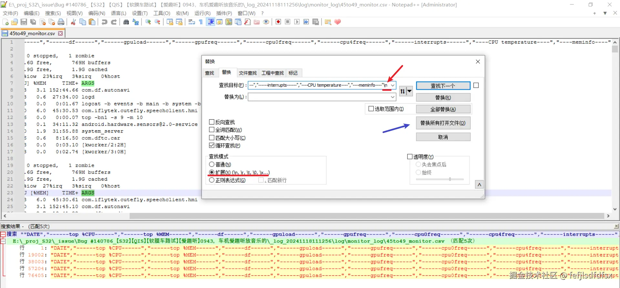Switch to 工程中查找 tab
Viewport: 620px width, 288px height.
273,73
